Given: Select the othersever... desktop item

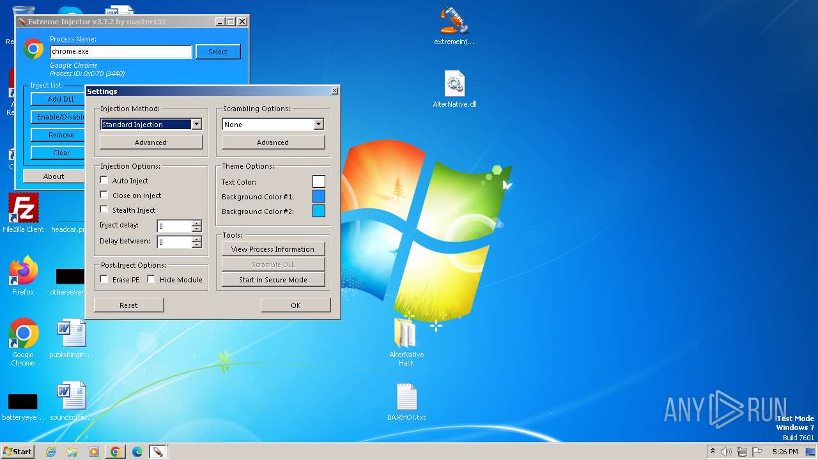Looking at the screenshot, I should pyautogui.click(x=67, y=281).
